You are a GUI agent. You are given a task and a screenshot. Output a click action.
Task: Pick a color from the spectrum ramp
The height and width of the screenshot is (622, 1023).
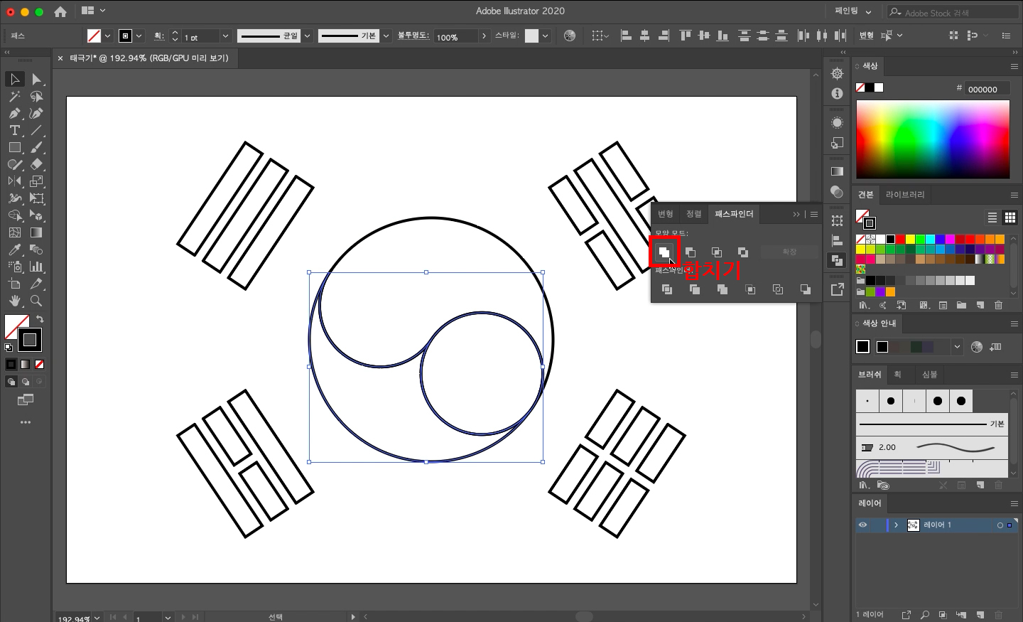[933, 139]
